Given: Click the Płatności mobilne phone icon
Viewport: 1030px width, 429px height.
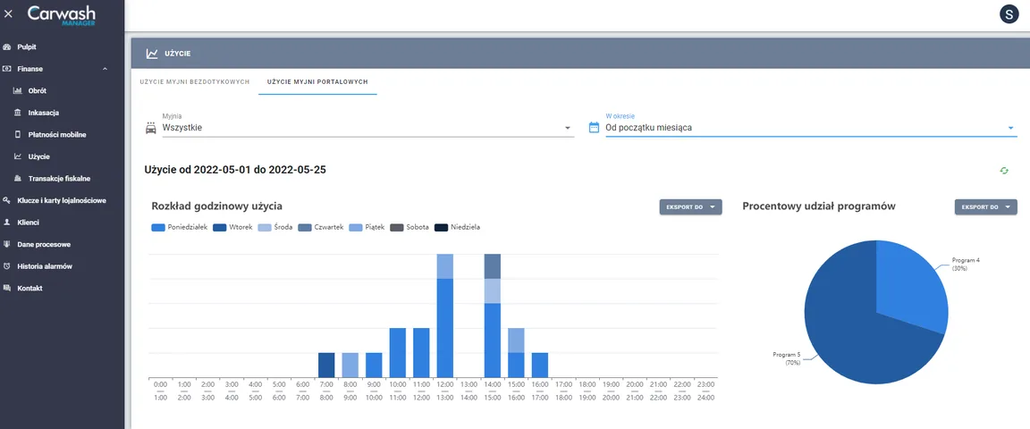Looking at the screenshot, I should 18,135.
